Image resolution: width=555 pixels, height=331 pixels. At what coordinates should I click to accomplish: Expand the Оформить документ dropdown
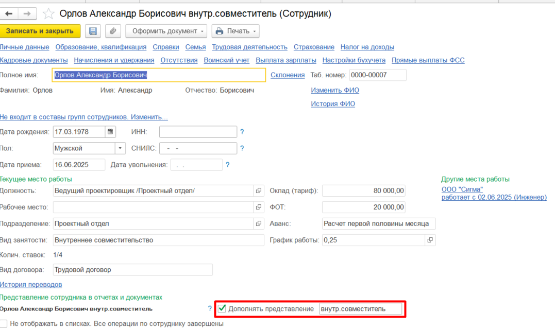(x=166, y=31)
